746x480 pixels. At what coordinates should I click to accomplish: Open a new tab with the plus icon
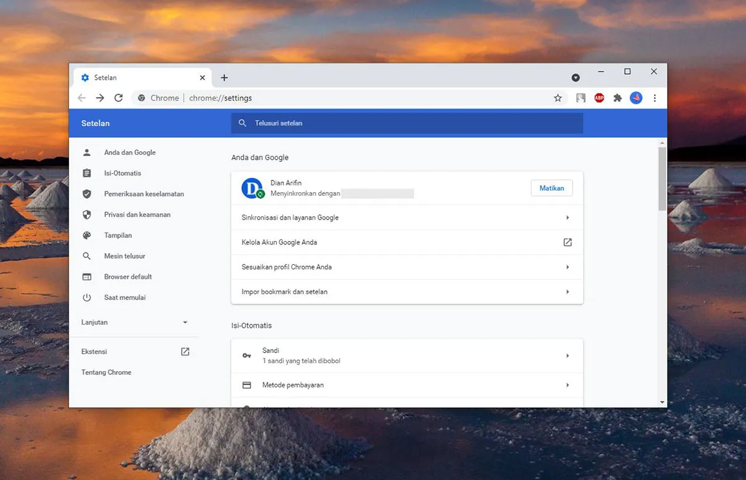pos(224,78)
